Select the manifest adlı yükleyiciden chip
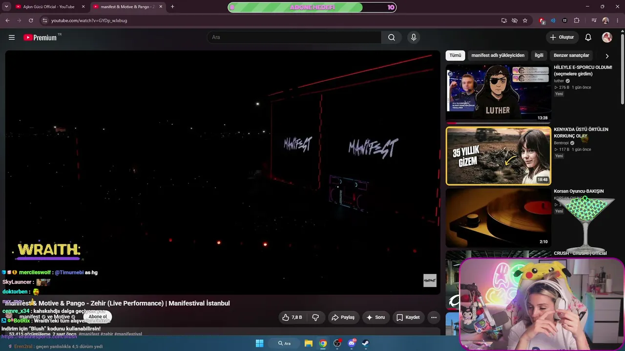 (498, 56)
